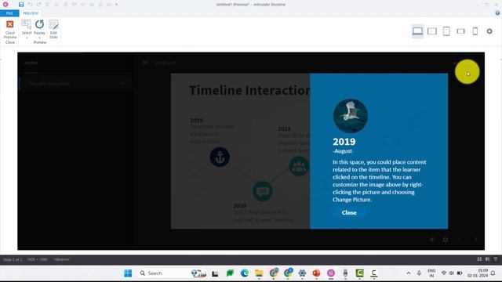Screen dimensions: 502x282
Task: Click 'Slide 2 of 2' in status bar
Action: (13, 259)
